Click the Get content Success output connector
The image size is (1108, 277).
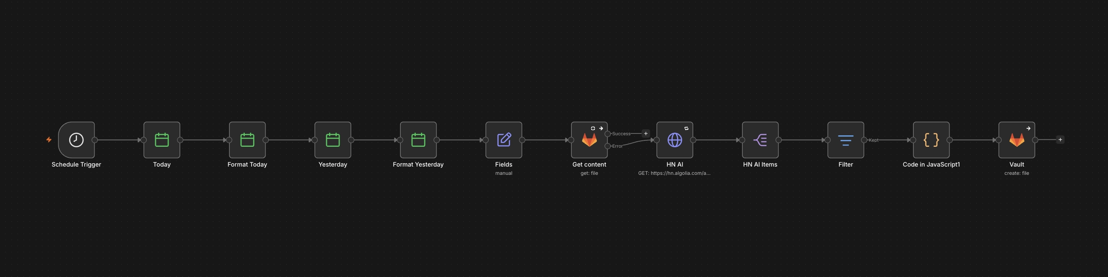pyautogui.click(x=607, y=134)
